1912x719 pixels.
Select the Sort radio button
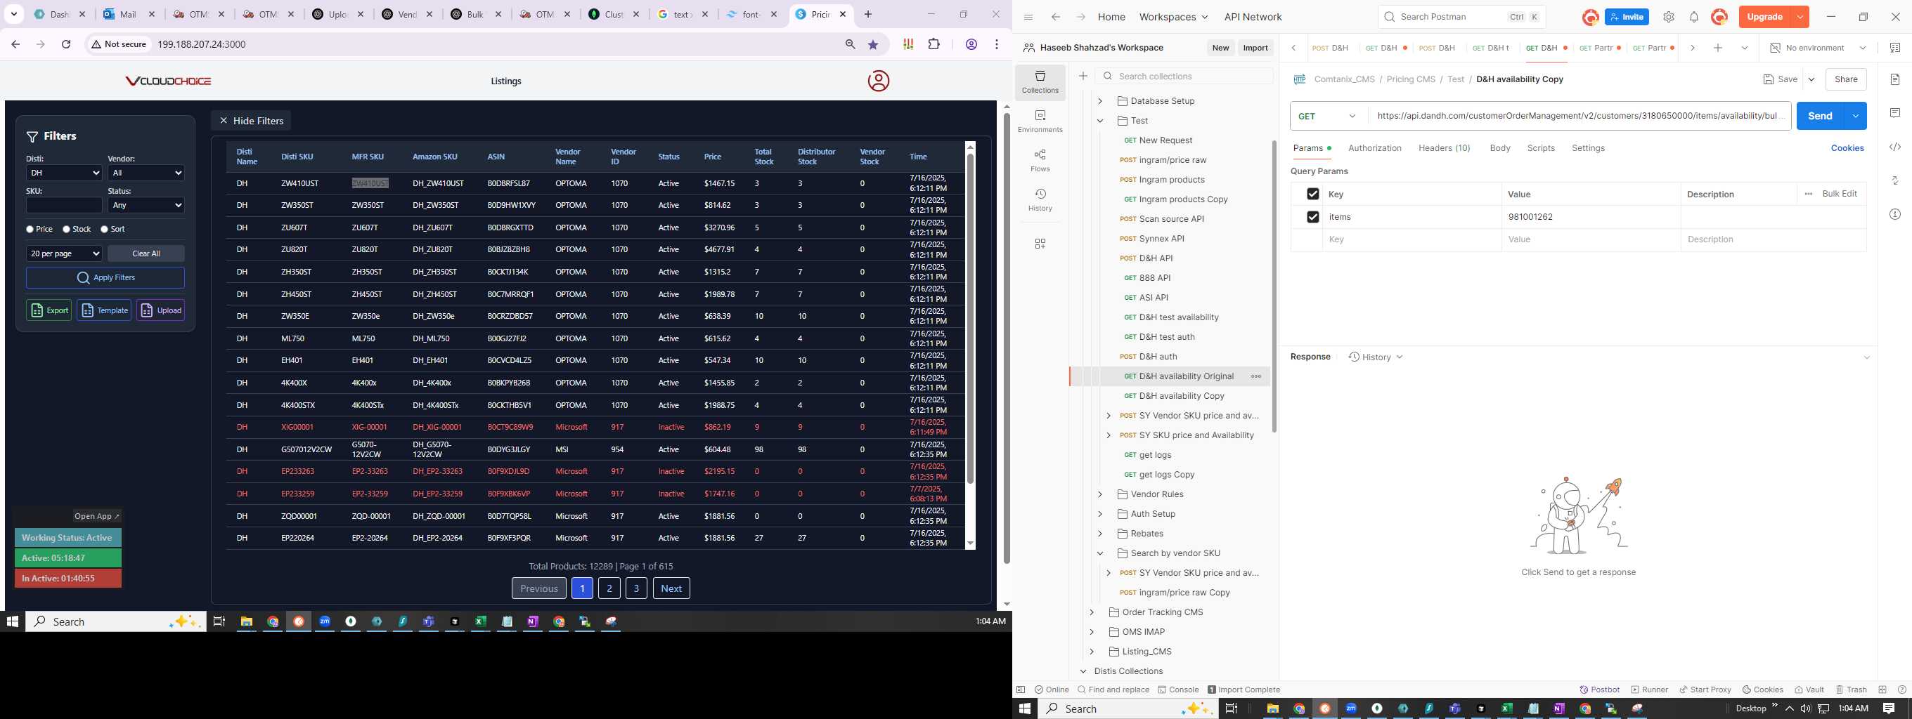coord(104,230)
